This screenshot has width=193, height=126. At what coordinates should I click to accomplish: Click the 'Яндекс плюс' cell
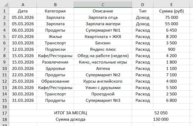pyautogui.click(x=103, y=49)
